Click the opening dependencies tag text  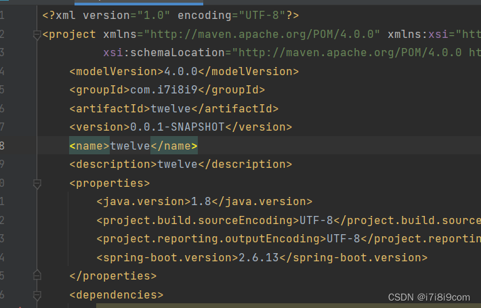tap(117, 295)
